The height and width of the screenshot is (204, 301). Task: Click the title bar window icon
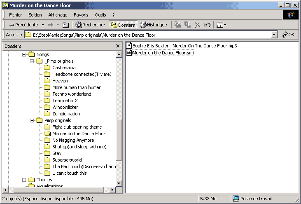[5, 5]
